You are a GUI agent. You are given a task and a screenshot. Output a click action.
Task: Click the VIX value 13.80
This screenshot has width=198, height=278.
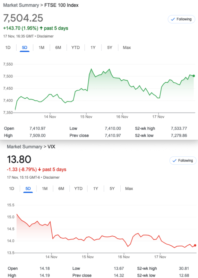[x=19, y=159]
